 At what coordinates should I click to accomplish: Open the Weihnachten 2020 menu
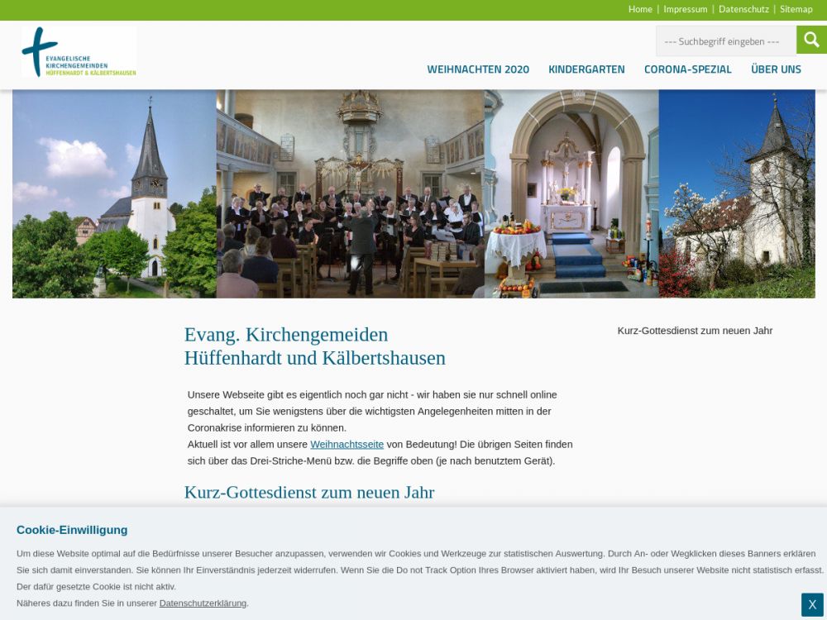point(478,69)
